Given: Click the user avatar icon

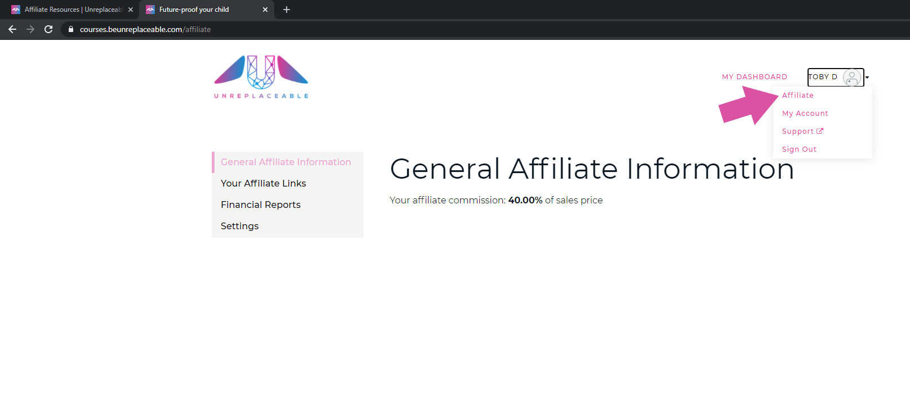Looking at the screenshot, I should pyautogui.click(x=852, y=77).
